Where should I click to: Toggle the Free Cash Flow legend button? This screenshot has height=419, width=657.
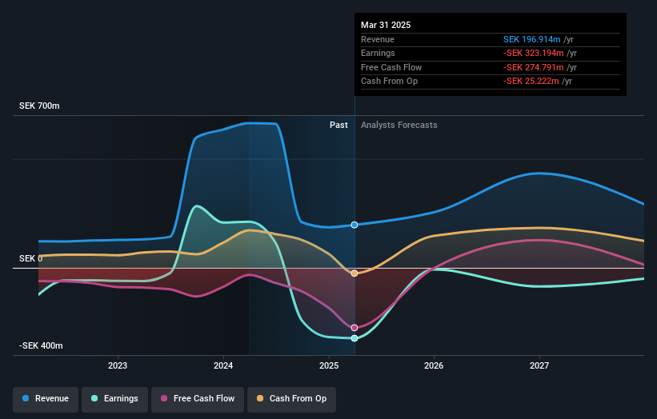(198, 399)
